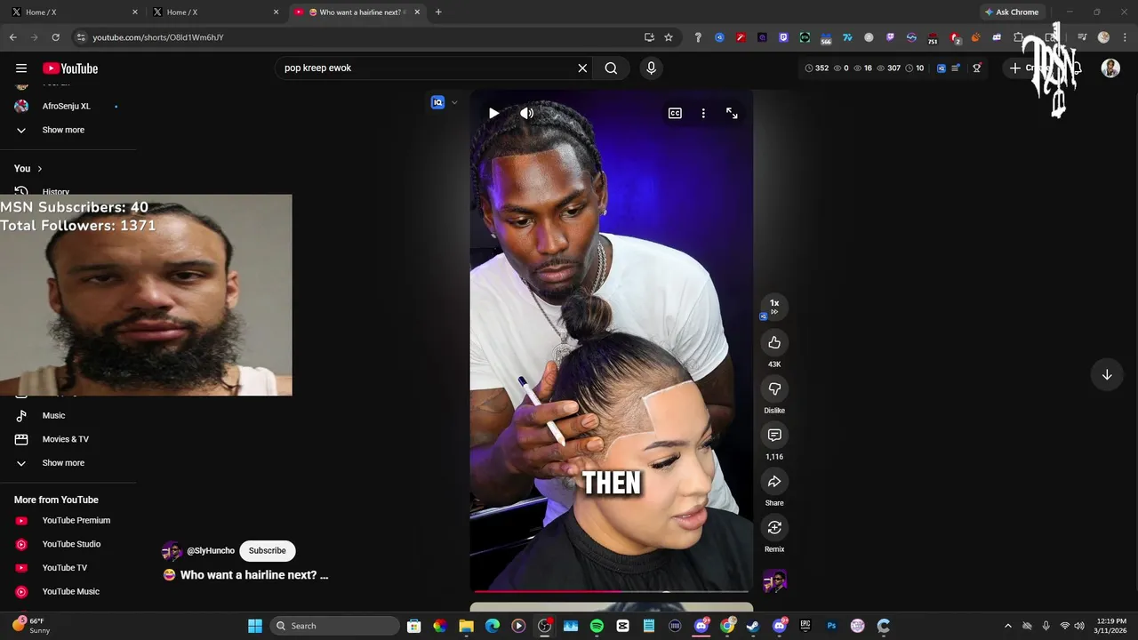Viewport: 1138px width, 640px height.
Task: Open the Chrome three-dot menu
Action: (x=1125, y=37)
